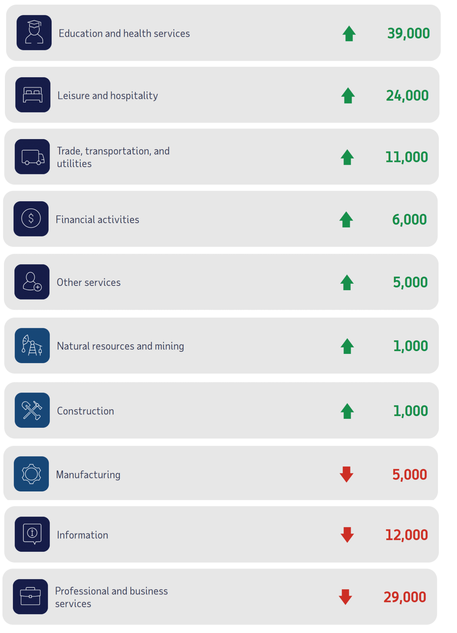Click the "Financial activities" label text
The width and height of the screenshot is (457, 633).
[x=97, y=219]
